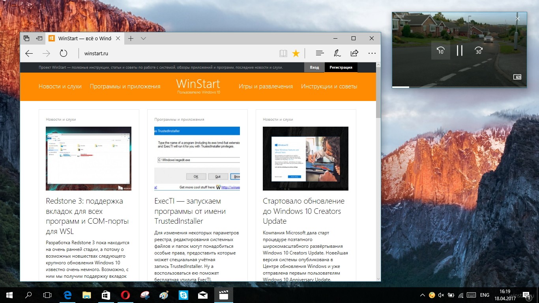
Task: Make a web note with pen icon
Action: [x=337, y=53]
